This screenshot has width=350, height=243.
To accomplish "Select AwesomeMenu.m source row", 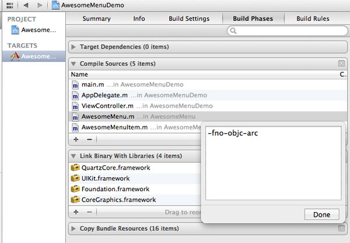I will pos(208,117).
